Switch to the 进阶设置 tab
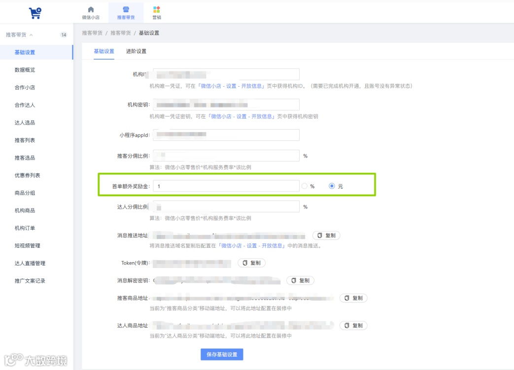Screen dimensions: 514x370 [137, 51]
